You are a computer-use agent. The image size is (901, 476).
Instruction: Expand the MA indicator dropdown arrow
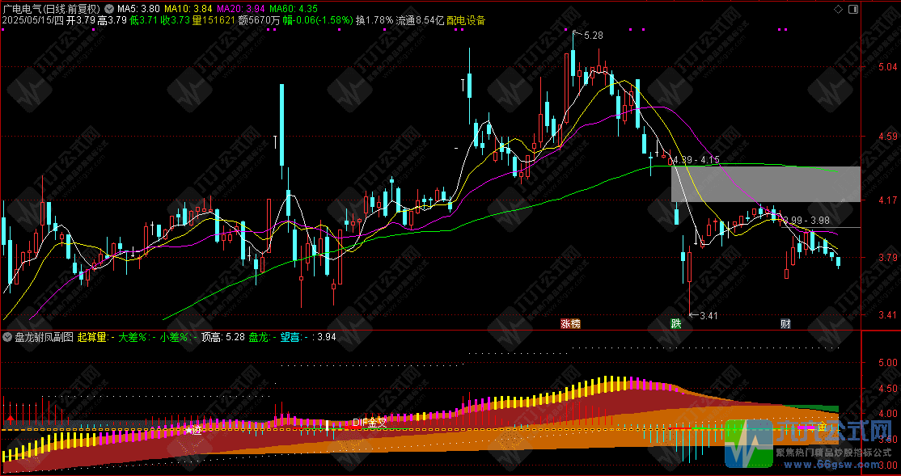click(x=109, y=9)
